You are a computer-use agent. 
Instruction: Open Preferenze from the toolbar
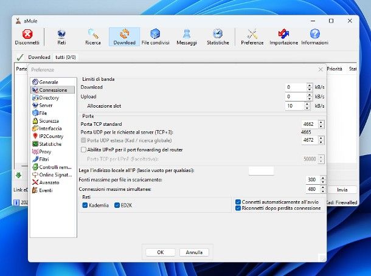(252, 37)
